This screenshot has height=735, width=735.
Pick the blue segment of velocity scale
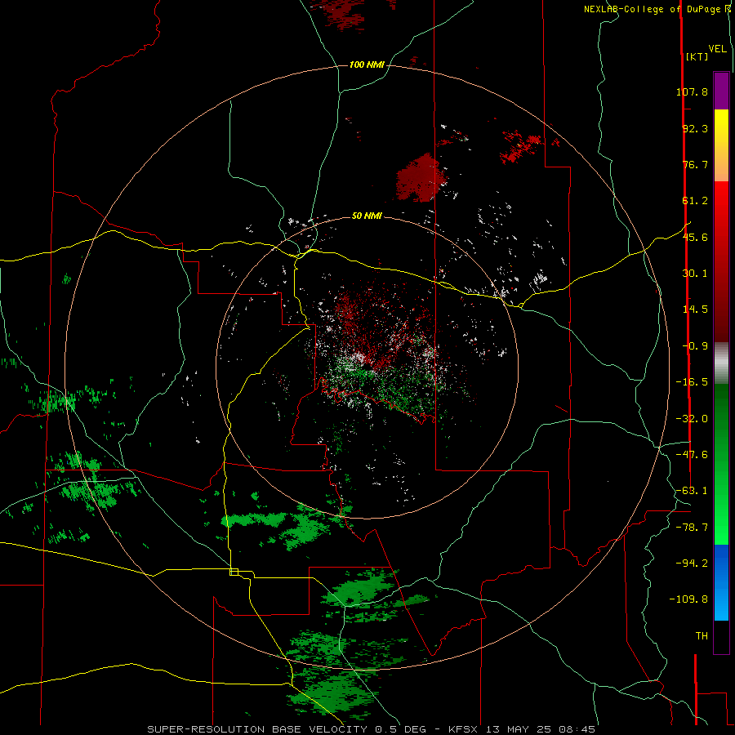click(x=721, y=582)
